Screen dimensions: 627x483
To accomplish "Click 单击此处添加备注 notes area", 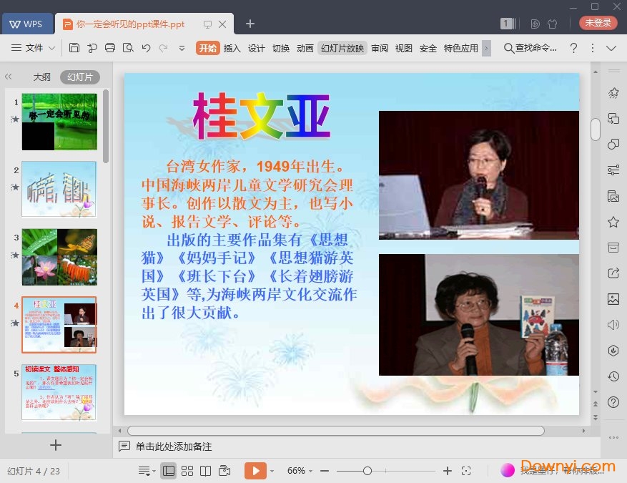I will pos(174,447).
